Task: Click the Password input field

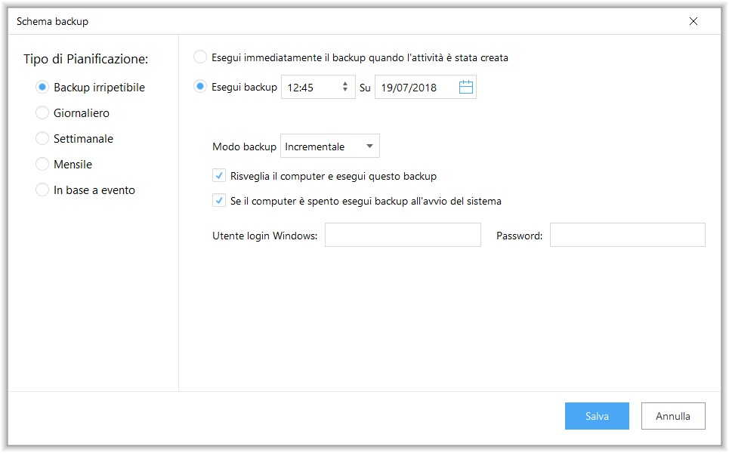Action: point(628,234)
